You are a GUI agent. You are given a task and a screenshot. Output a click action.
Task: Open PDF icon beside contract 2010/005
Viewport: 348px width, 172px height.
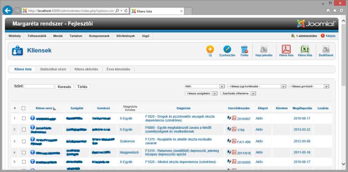pyautogui.click(x=234, y=161)
